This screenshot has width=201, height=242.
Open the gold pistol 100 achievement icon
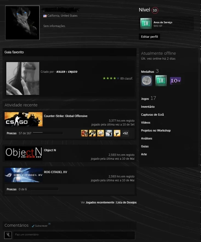coord(117,133)
